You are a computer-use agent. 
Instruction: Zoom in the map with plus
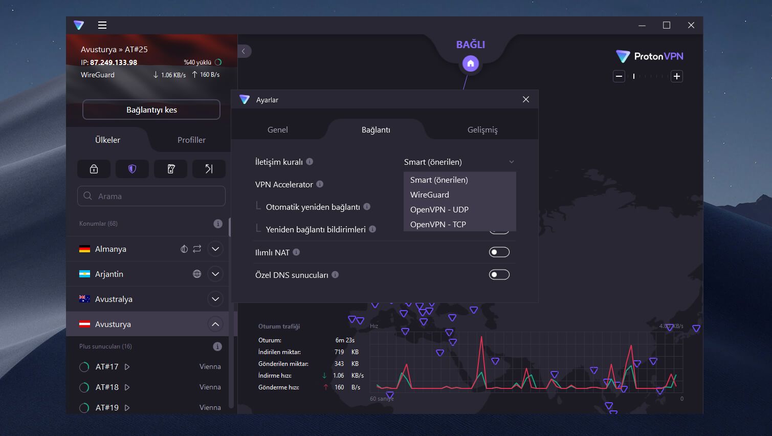click(677, 76)
